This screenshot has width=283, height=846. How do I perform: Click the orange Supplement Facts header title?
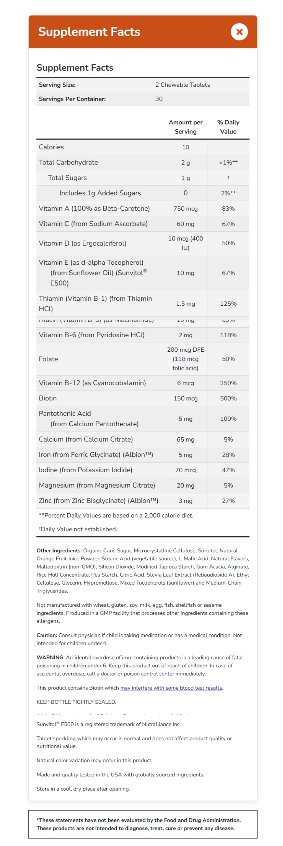[89, 32]
